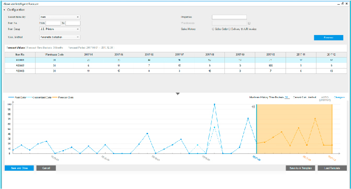Screen dimensions: 351x189
Task: Click the Item No. From field
Action: pos(53,23)
